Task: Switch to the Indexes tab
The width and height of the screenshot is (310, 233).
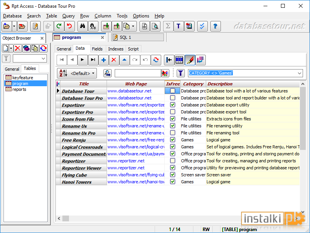Action: pyautogui.click(x=115, y=49)
